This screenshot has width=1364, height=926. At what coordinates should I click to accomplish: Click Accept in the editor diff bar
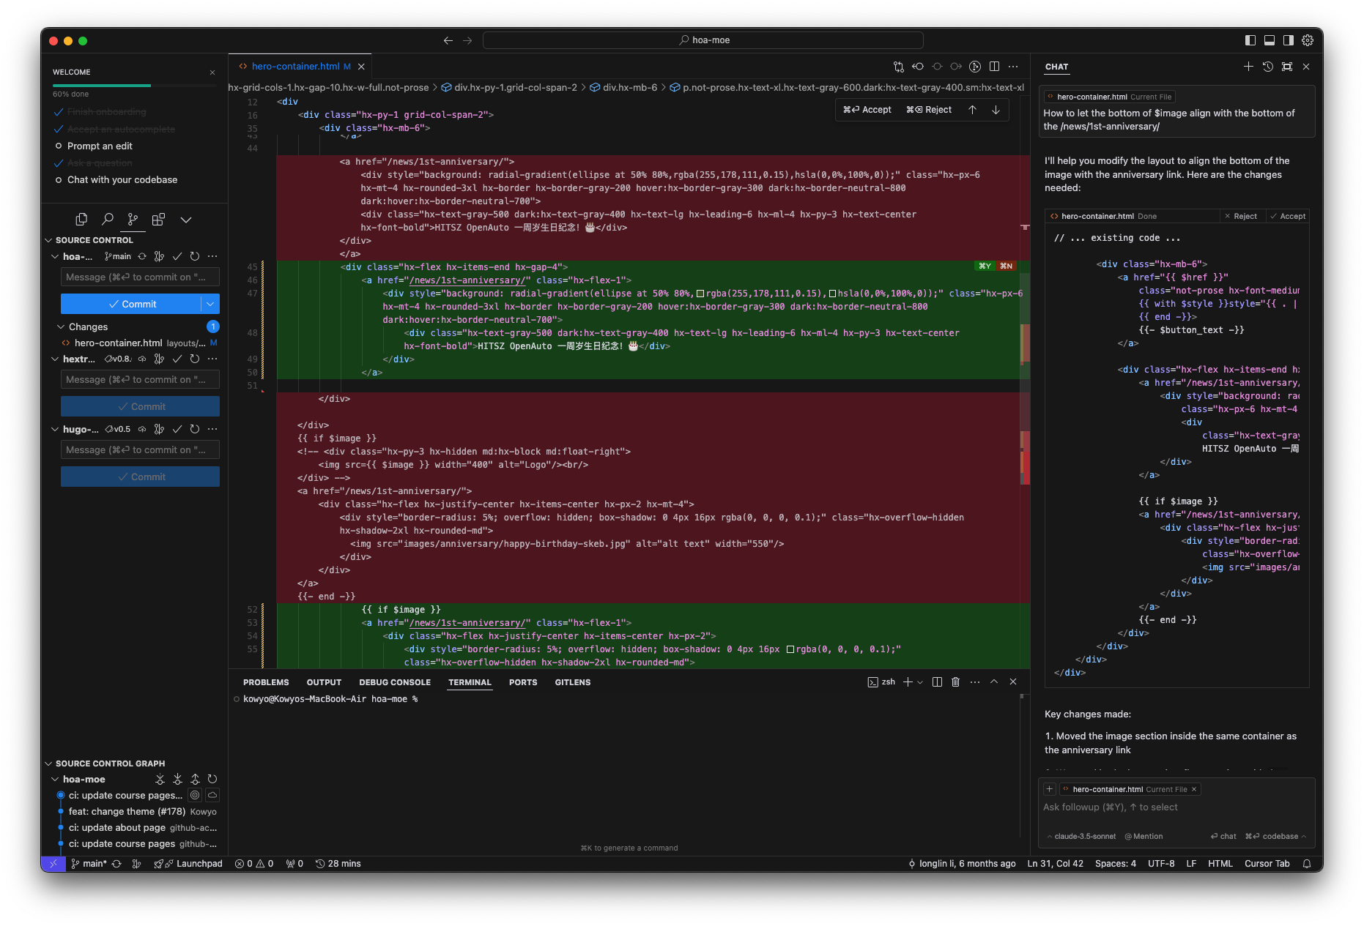(868, 110)
